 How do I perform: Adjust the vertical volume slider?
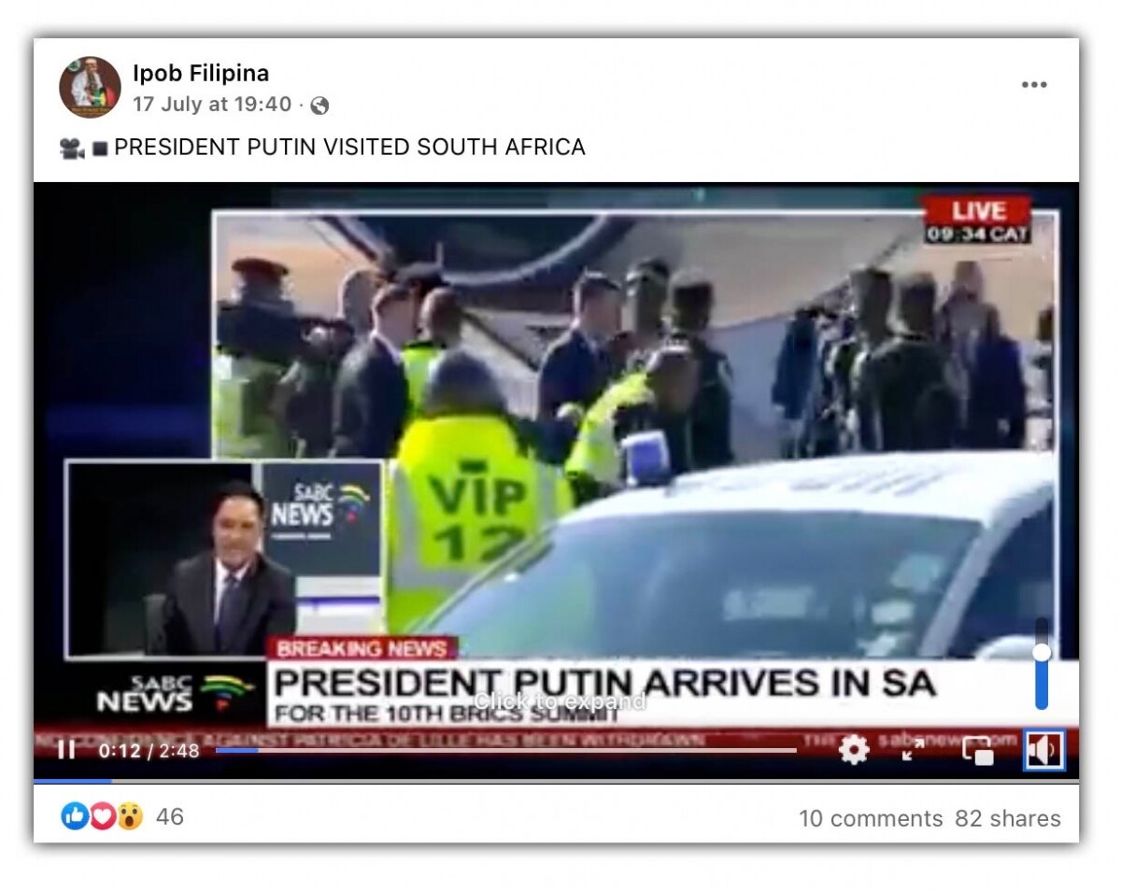(1042, 665)
